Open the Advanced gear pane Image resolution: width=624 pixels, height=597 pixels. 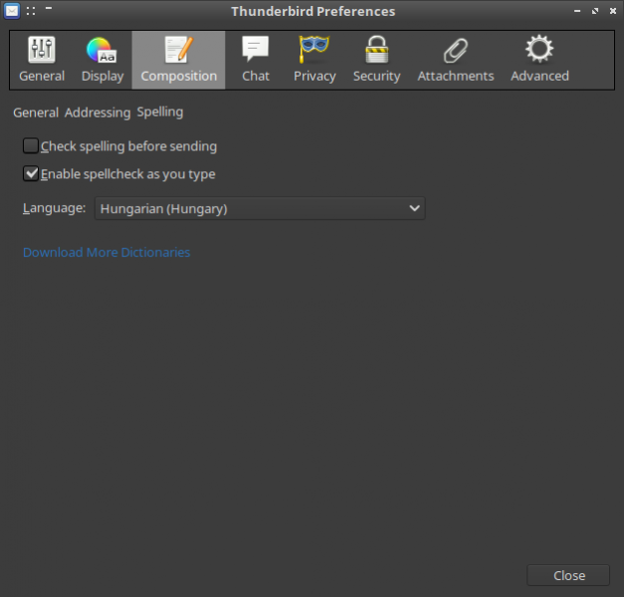(539, 60)
